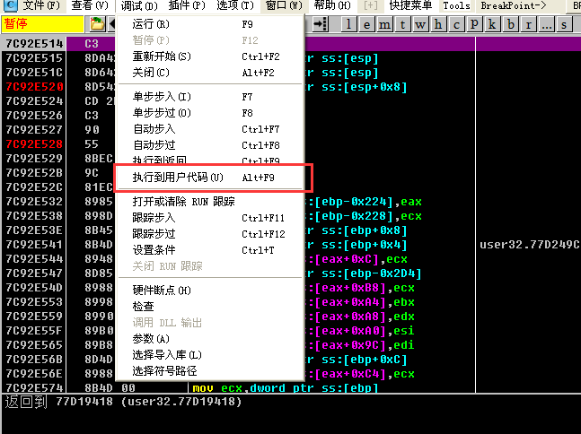This screenshot has height=434, width=581.
Task: Click the open file folder icon
Action: point(97,24)
